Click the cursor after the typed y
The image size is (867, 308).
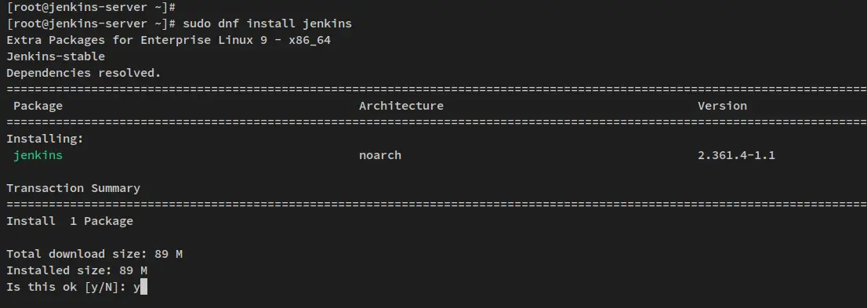(143, 287)
